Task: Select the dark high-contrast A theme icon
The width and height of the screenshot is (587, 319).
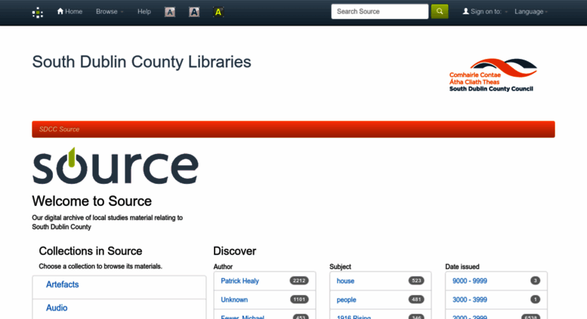Action: (194, 12)
